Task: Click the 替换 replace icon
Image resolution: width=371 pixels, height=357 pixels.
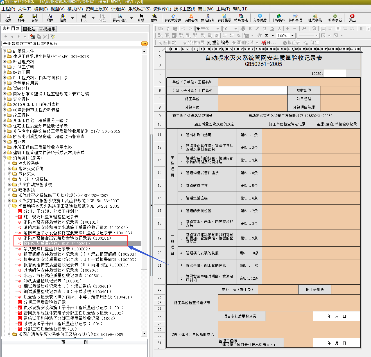Action: (154, 18)
